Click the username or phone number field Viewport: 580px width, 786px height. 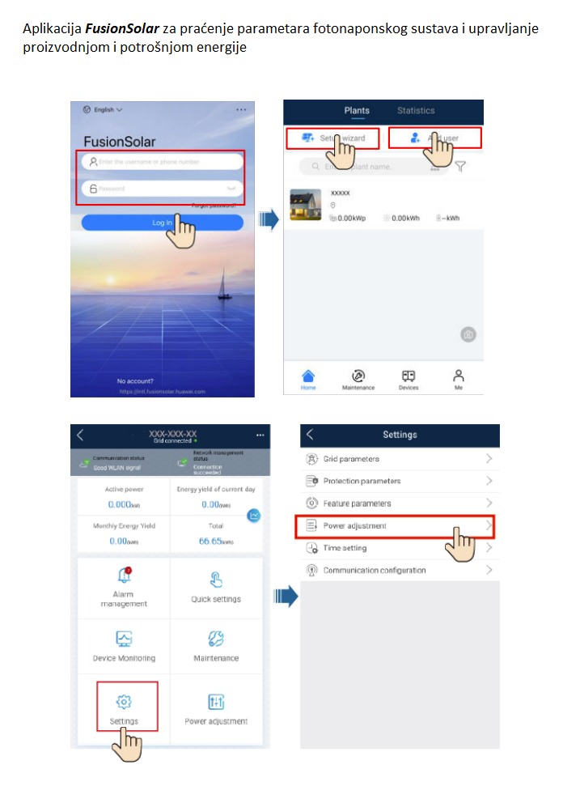(163, 162)
